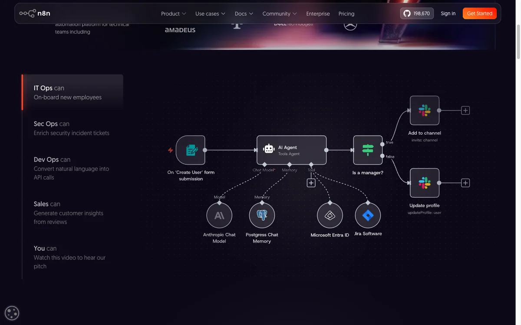The image size is (521, 325).
Task: Click the lightning trigger bolt icon
Action: pos(170,150)
